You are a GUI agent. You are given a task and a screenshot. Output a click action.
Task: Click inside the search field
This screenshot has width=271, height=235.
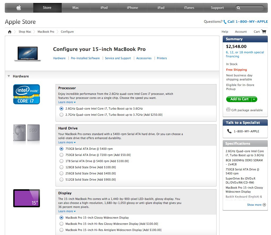[x=249, y=8]
